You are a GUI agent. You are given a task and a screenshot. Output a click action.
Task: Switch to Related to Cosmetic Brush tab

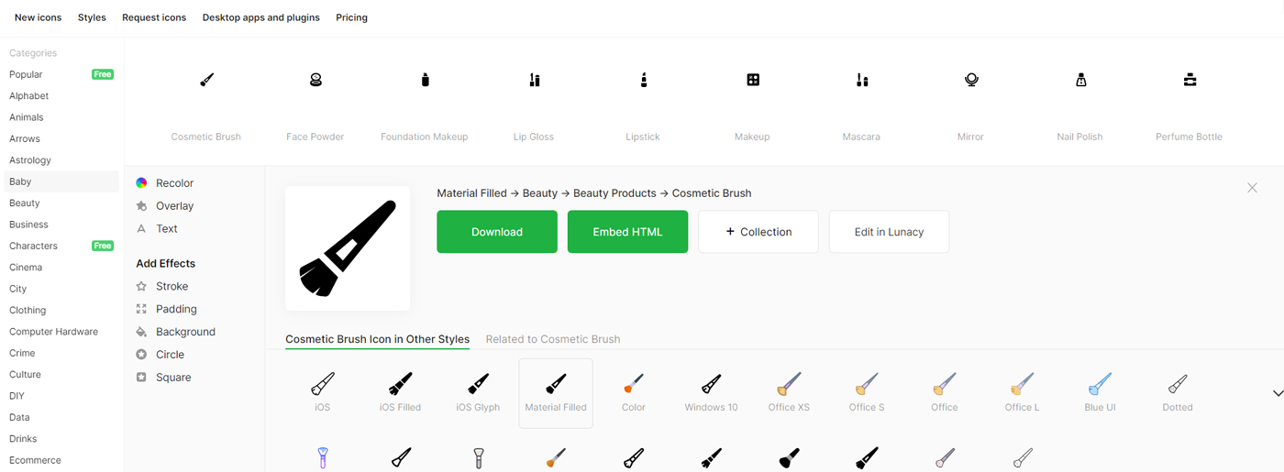(x=553, y=339)
